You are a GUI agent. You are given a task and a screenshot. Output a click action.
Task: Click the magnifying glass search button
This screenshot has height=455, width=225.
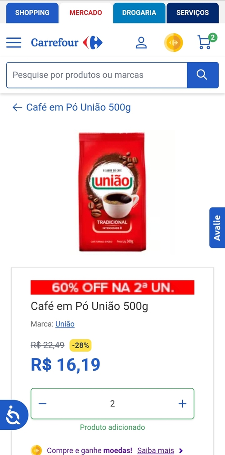point(202,75)
